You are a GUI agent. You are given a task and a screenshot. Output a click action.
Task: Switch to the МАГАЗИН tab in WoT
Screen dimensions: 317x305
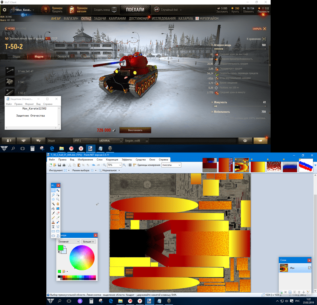71,19
